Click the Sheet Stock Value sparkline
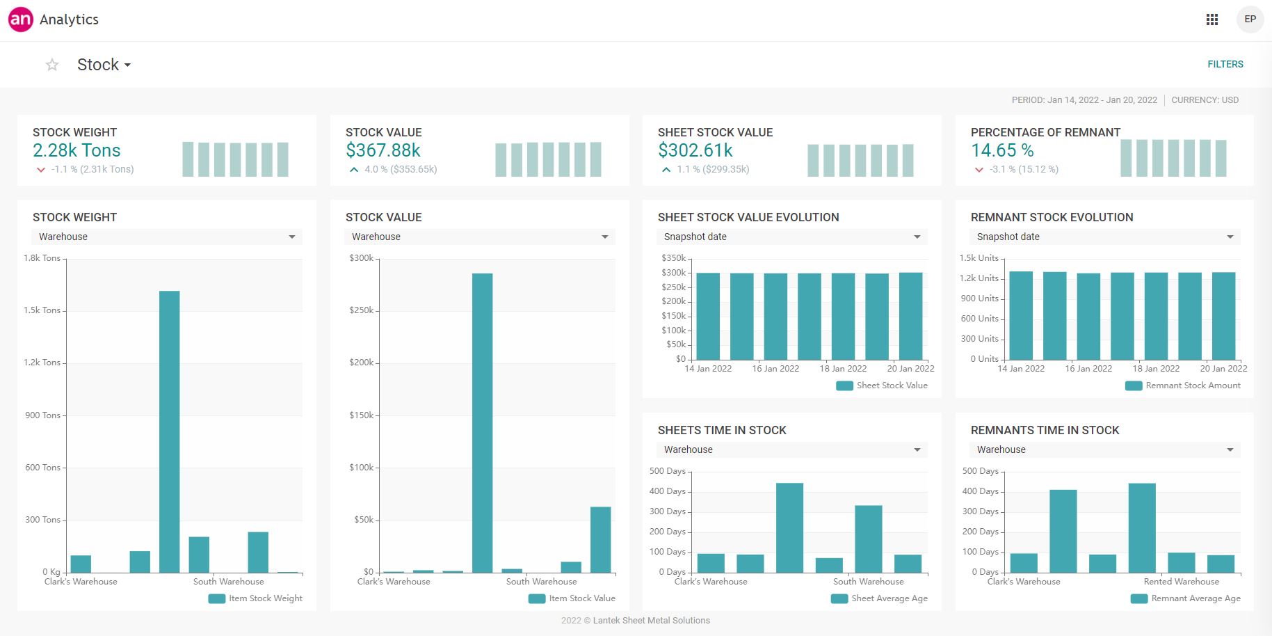 pos(860,160)
